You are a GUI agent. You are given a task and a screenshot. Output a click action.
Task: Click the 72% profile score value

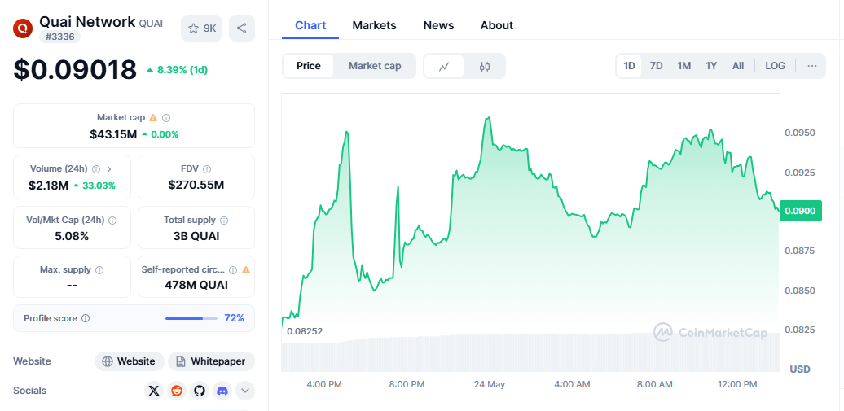pos(234,318)
